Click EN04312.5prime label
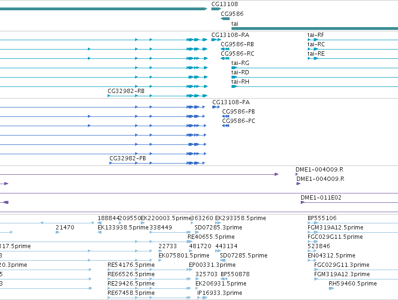 [x=331, y=256]
